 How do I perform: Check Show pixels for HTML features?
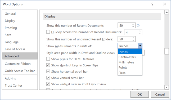tap(48, 59)
